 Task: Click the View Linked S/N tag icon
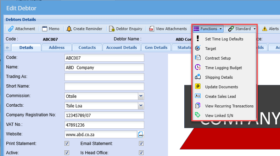[198, 115]
